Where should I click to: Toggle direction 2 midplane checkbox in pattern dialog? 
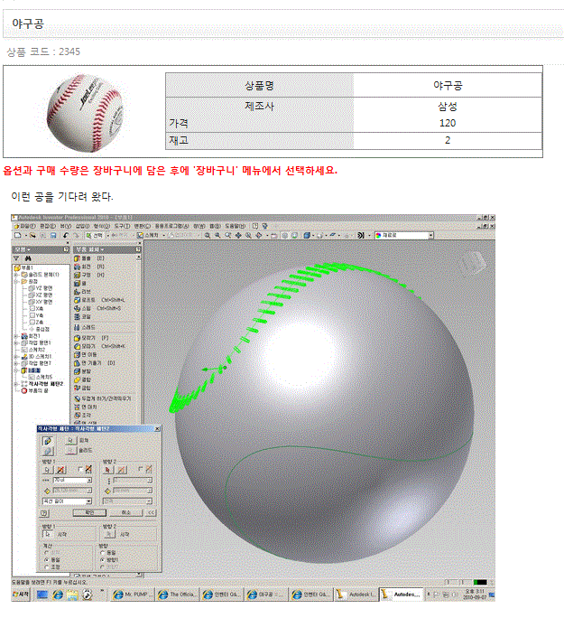(x=141, y=469)
